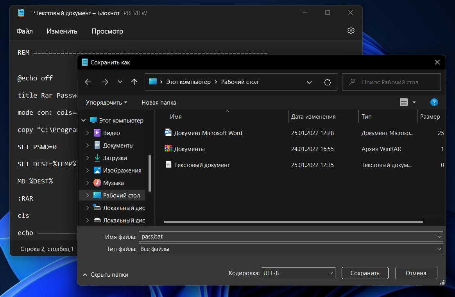Refresh the Desktop folder listing

(x=328, y=82)
